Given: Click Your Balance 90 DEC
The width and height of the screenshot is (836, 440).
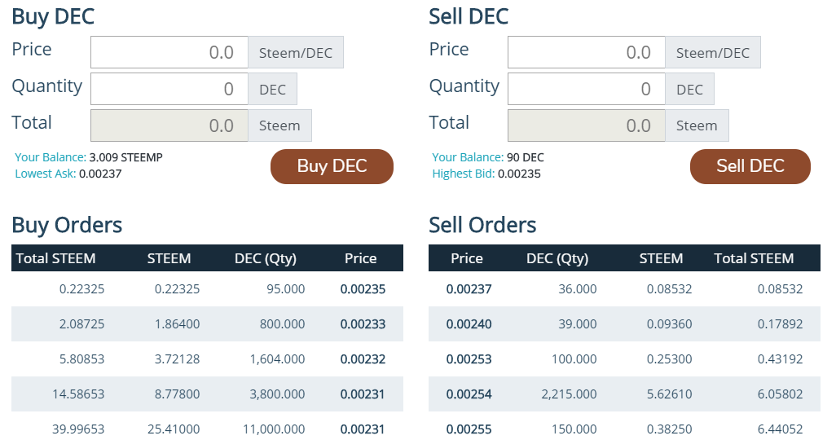Looking at the screenshot, I should click(x=526, y=157).
